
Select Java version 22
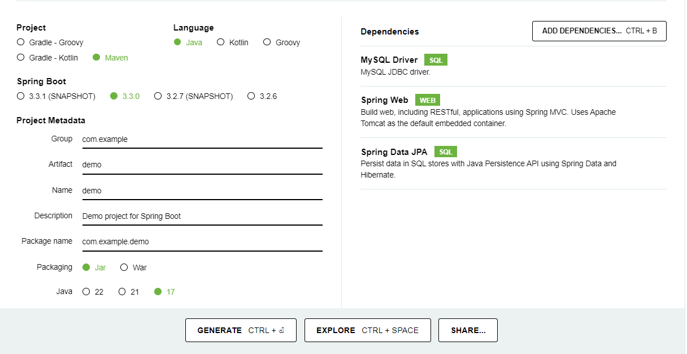pyautogui.click(x=86, y=292)
